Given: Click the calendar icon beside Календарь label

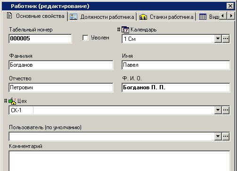Looking at the screenshot, I should (x=125, y=30).
